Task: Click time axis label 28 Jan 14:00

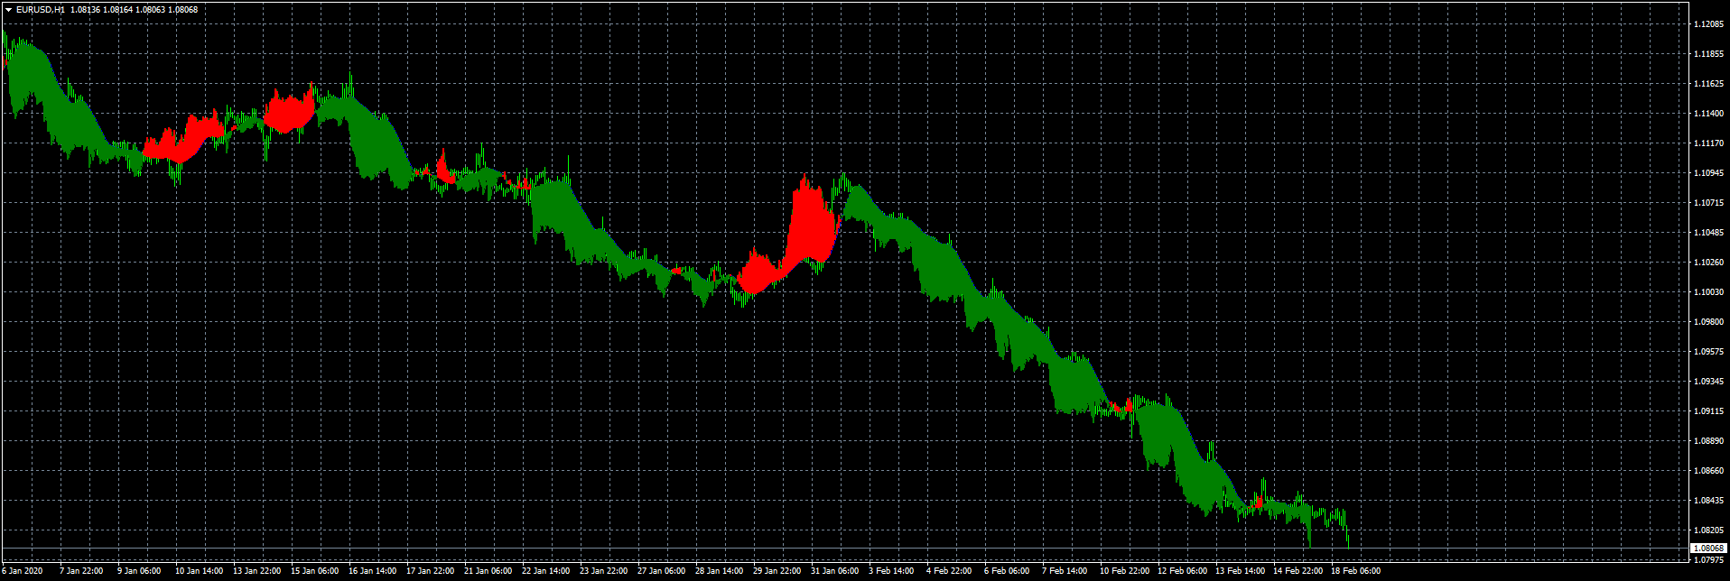Action: pos(719,571)
